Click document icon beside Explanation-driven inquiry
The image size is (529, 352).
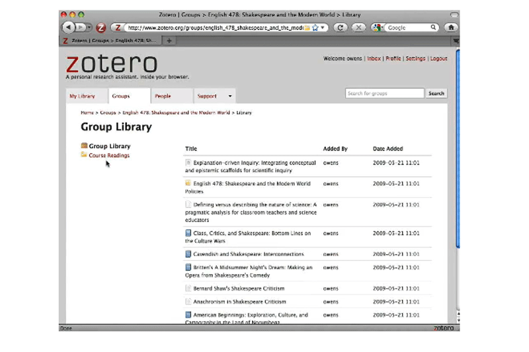coord(188,162)
